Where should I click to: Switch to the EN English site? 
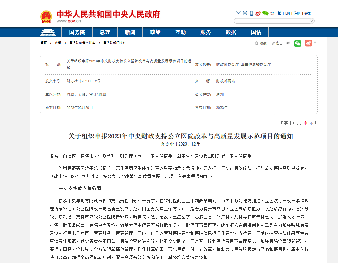[x=288, y=14]
